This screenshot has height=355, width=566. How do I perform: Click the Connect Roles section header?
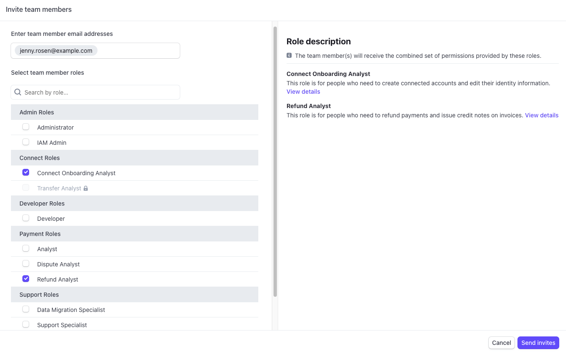pos(135,158)
